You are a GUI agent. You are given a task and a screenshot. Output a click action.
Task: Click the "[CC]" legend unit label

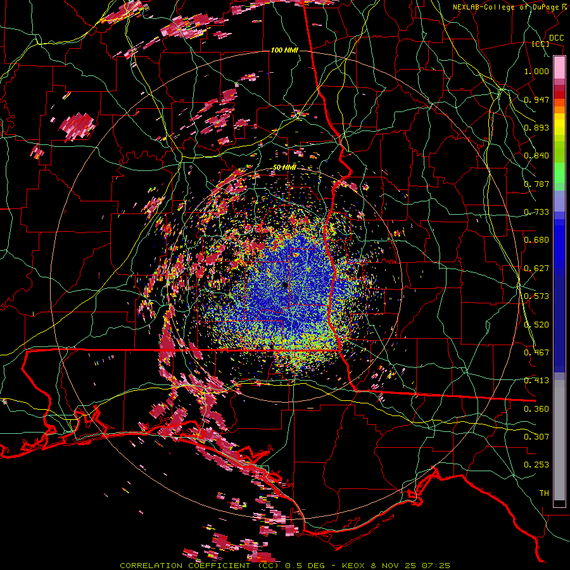[541, 44]
